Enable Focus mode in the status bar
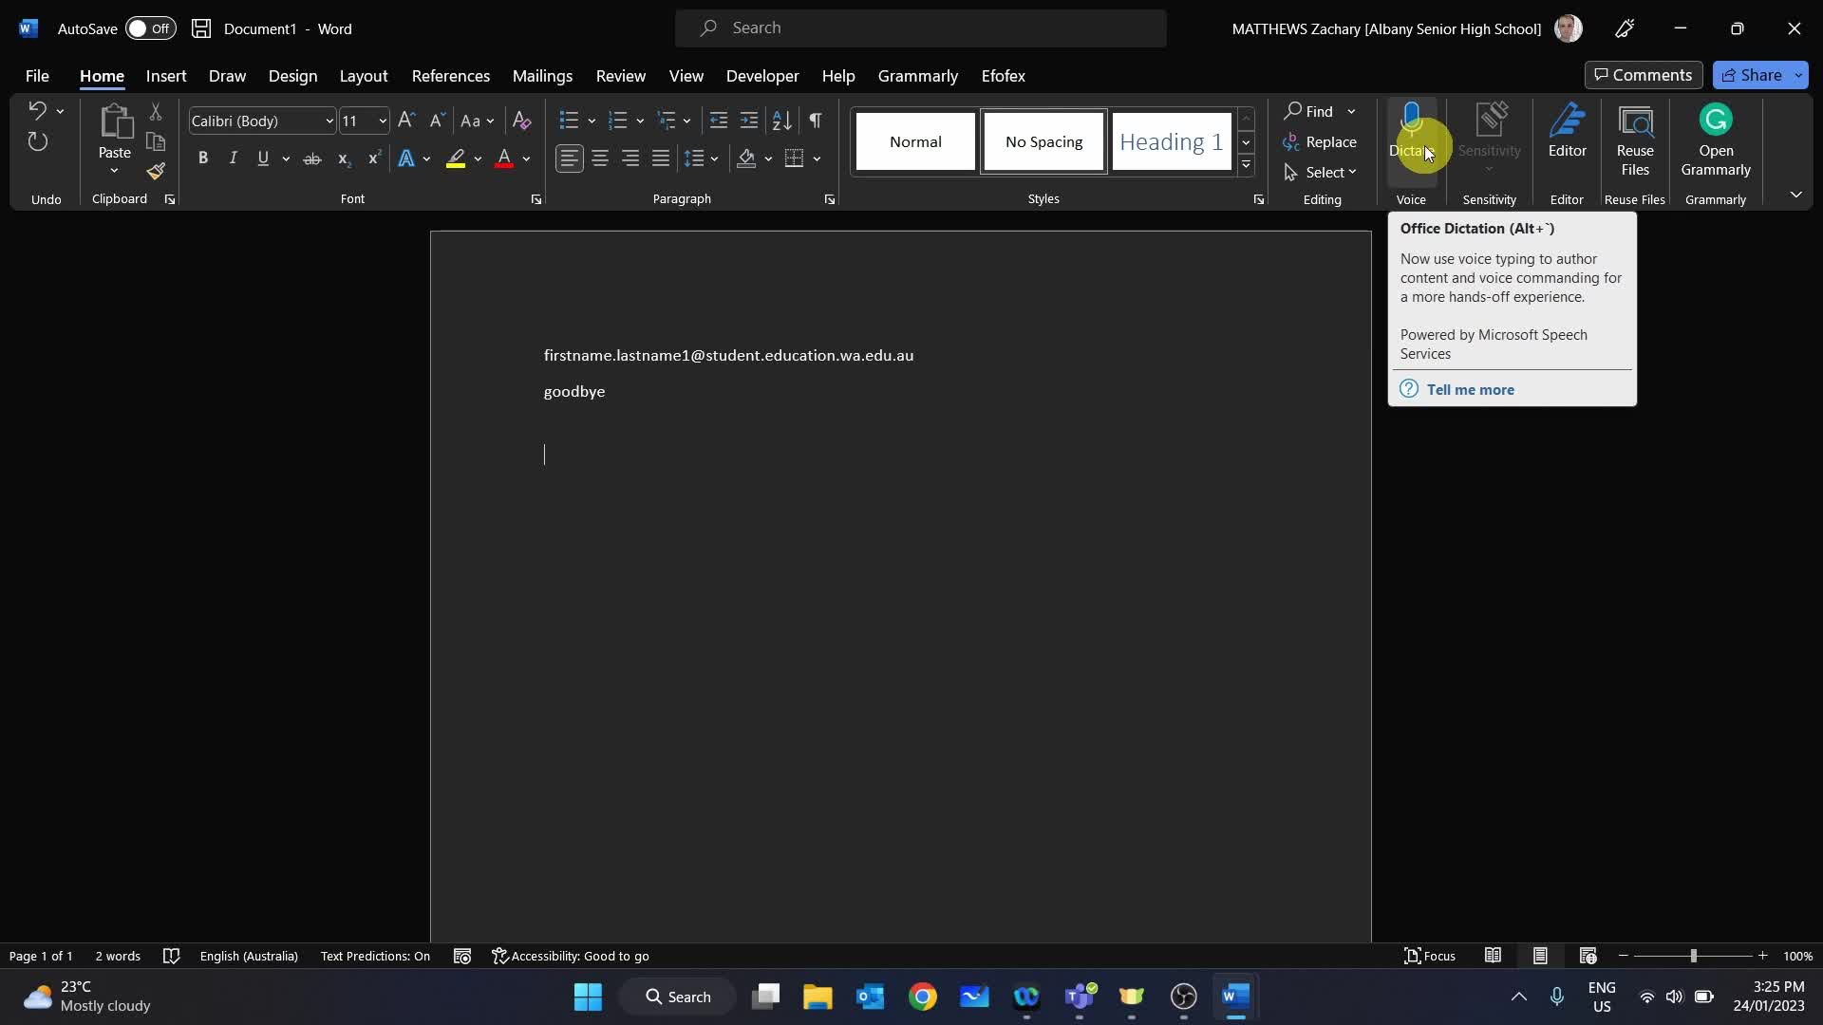The image size is (1823, 1025). point(1430,956)
